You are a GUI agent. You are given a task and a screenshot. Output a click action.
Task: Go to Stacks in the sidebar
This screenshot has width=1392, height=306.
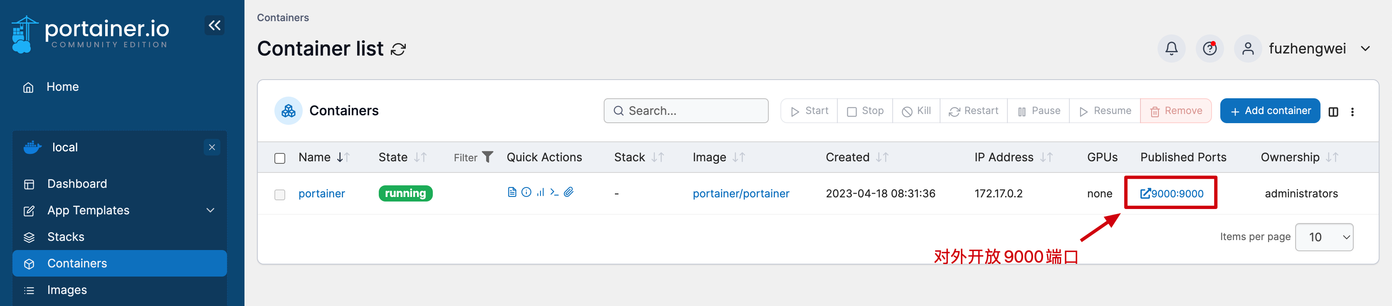pyautogui.click(x=65, y=236)
